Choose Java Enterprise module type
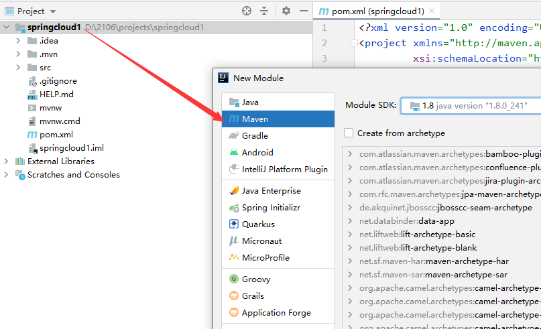The image size is (541, 329). point(278,191)
